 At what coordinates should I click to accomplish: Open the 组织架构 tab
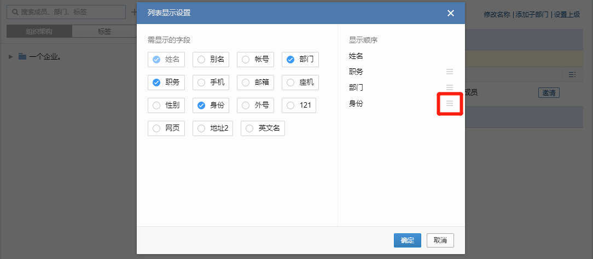39,32
